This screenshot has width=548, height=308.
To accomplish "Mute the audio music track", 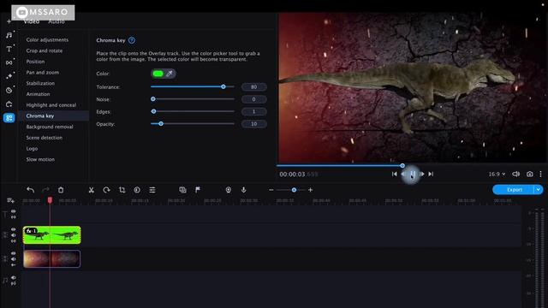I will click(14, 278).
